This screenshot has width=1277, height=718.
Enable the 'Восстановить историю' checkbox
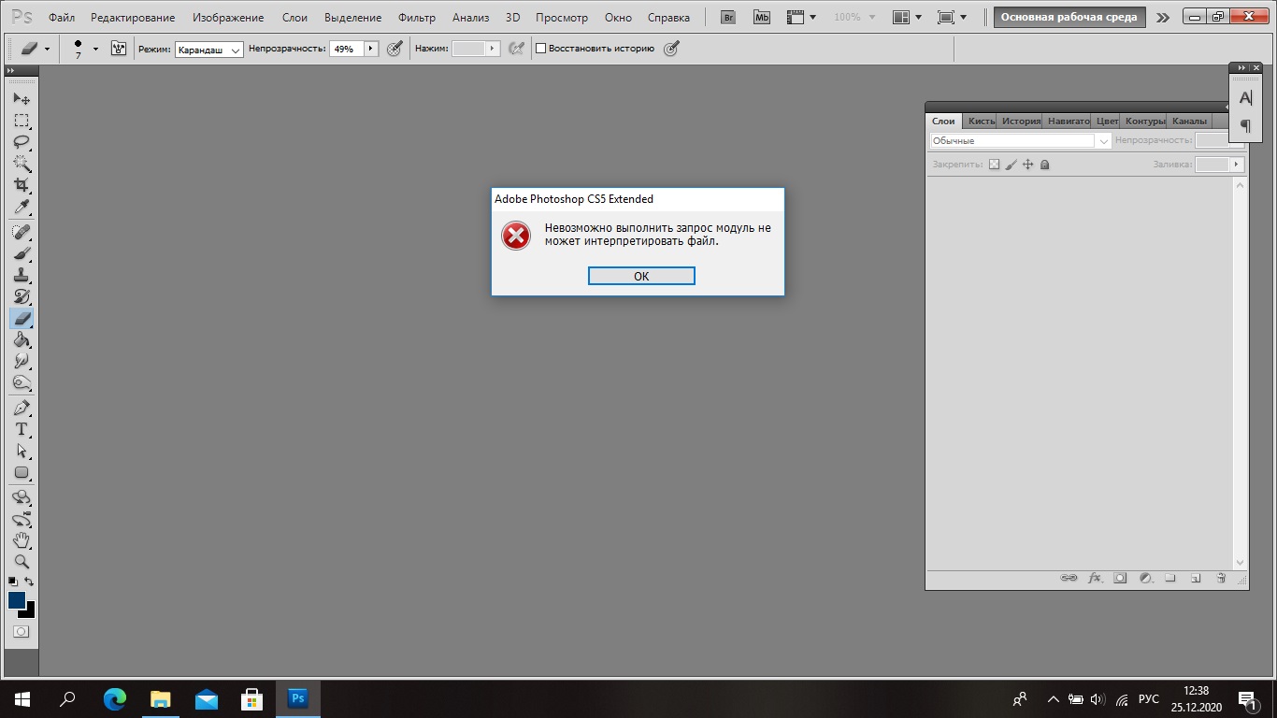(x=540, y=49)
